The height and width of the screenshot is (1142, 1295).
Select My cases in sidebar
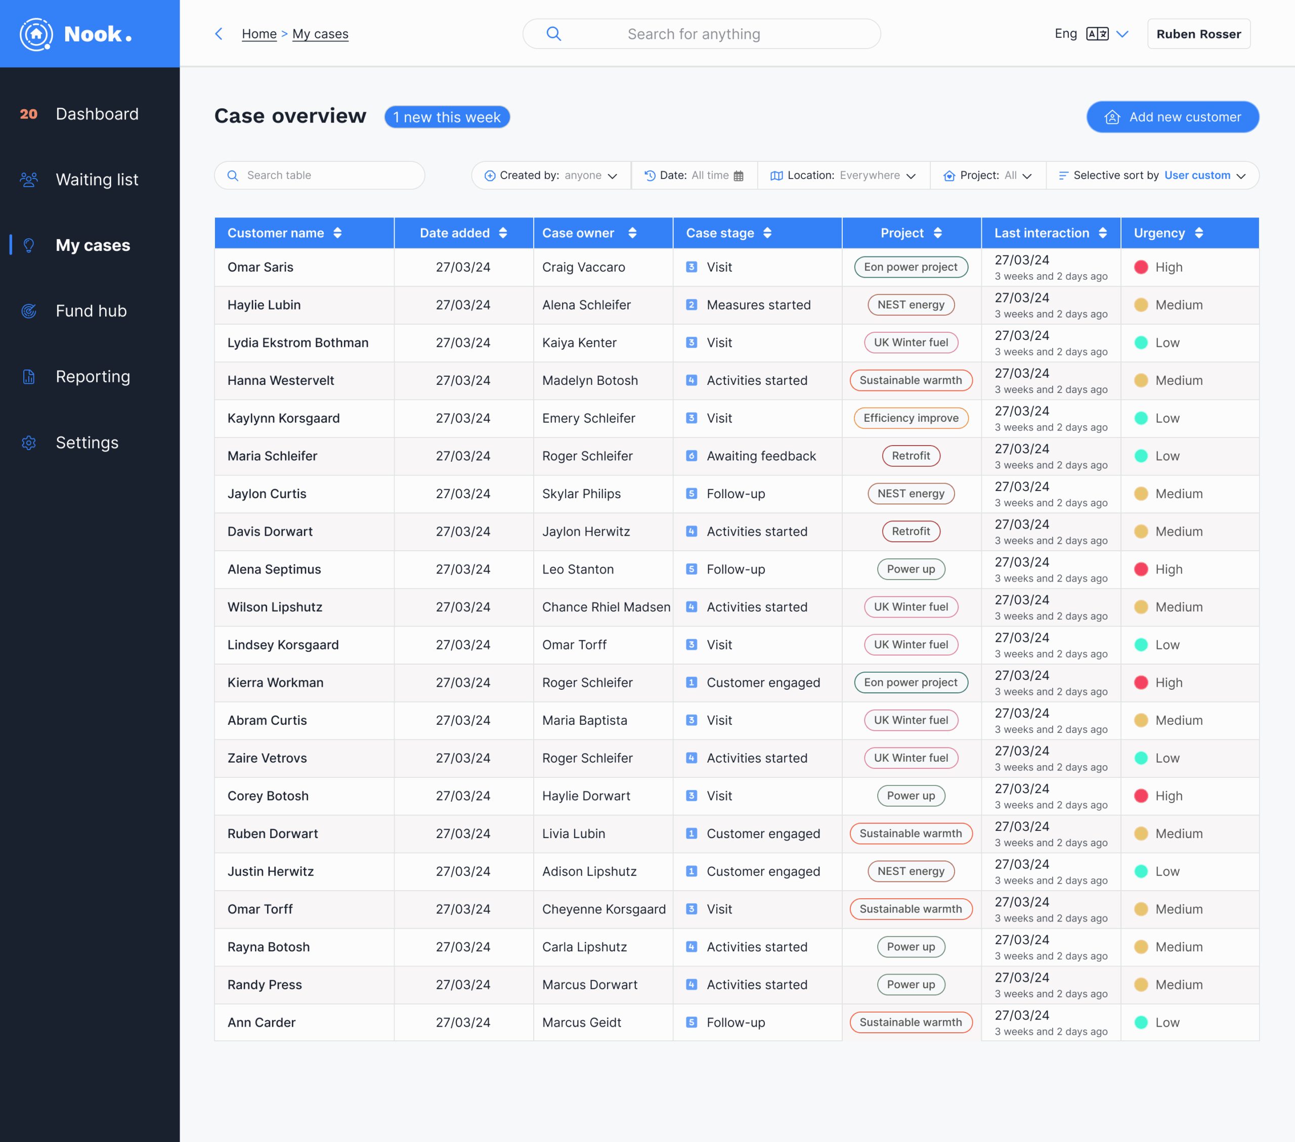coord(93,245)
